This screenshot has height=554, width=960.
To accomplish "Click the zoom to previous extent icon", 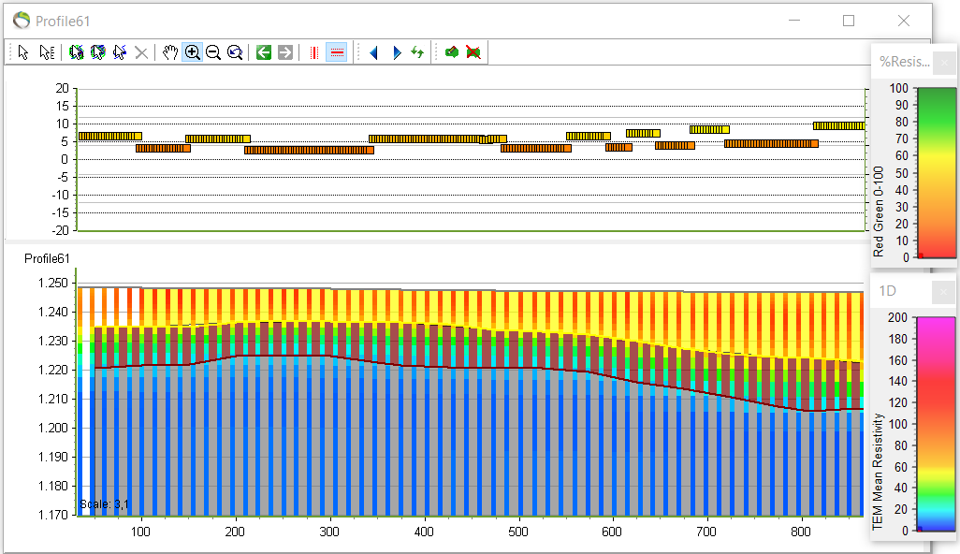I will [x=235, y=52].
